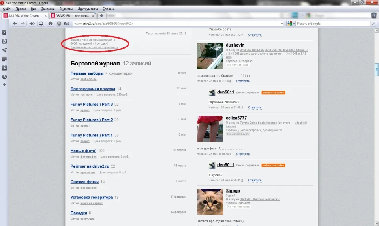Viewport: 379px width, 226px height.
Task: Open the Первые выборы journal entry
Action: [87, 73]
